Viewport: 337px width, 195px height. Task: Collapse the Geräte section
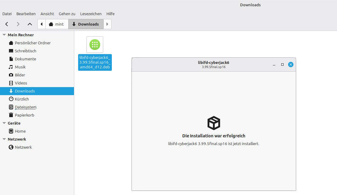tap(4, 123)
